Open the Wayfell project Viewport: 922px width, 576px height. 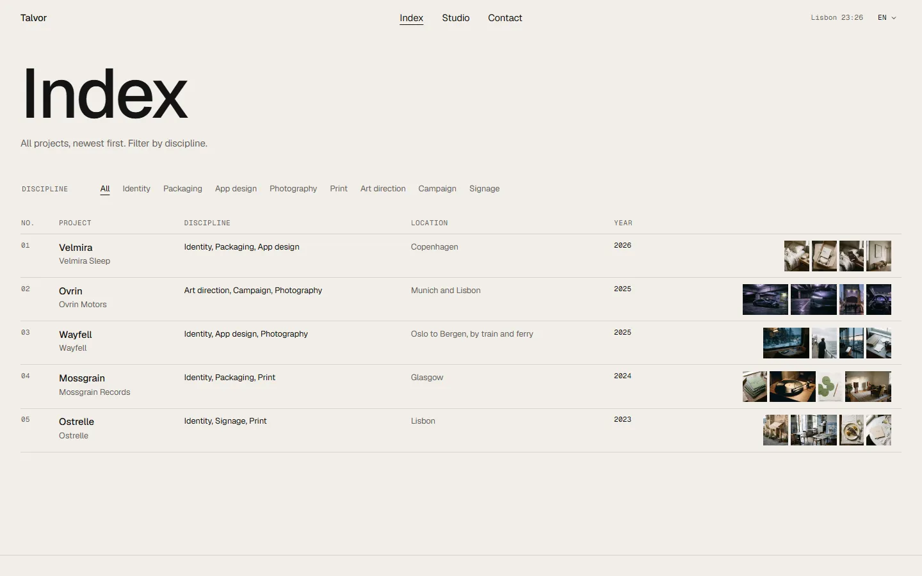coord(76,335)
